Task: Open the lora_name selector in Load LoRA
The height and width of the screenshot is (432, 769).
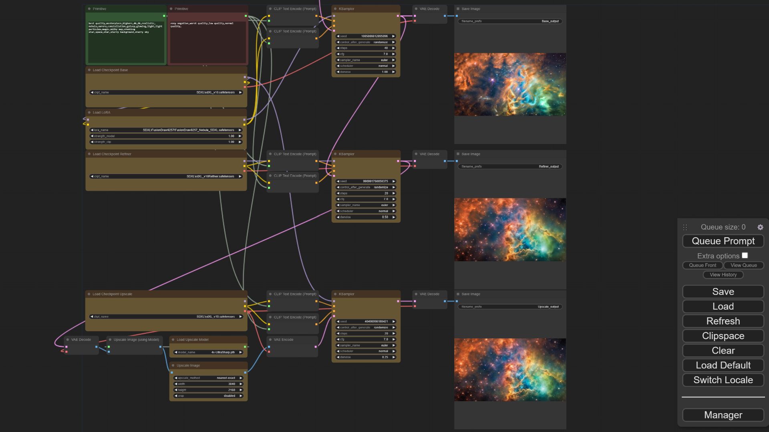Action: point(166,130)
